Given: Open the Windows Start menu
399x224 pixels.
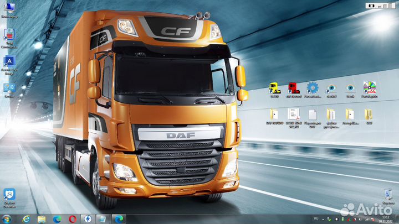Looking at the screenshot, I should tap(6, 219).
